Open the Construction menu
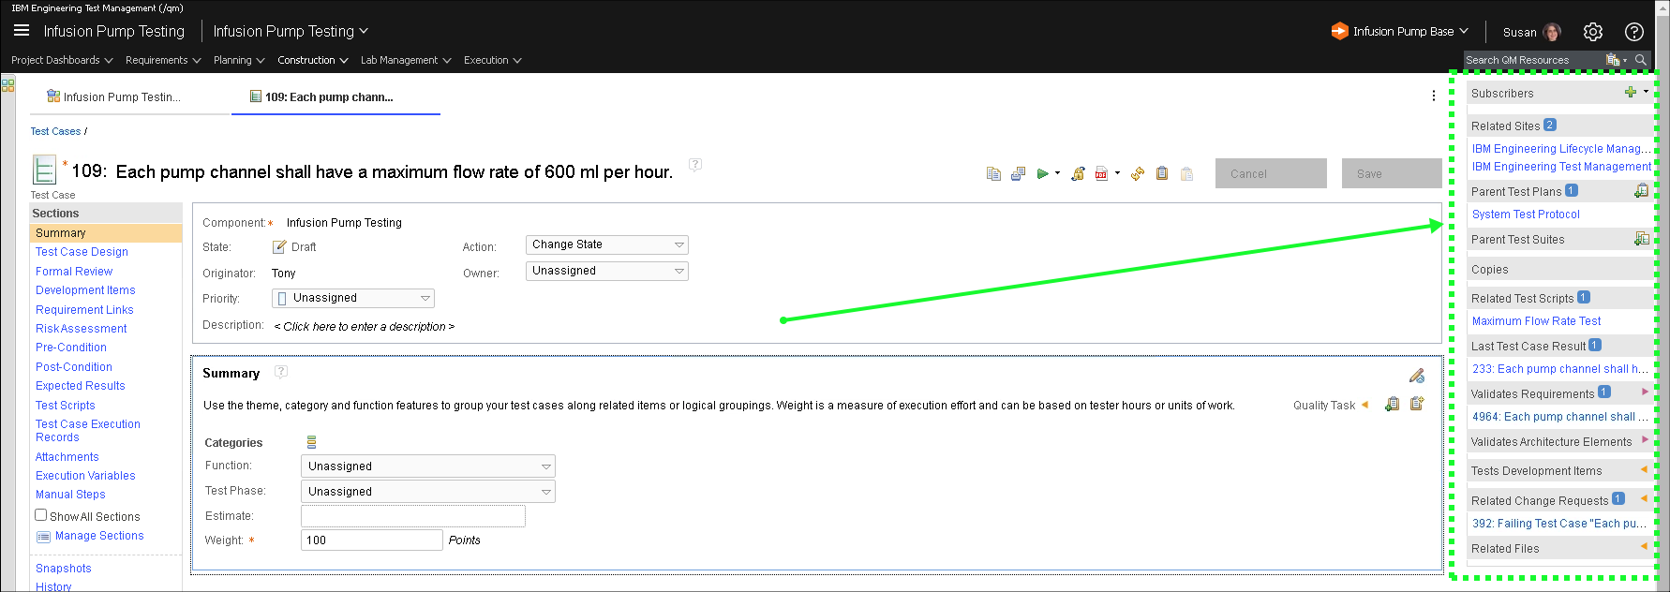This screenshot has height=592, width=1670. click(312, 60)
